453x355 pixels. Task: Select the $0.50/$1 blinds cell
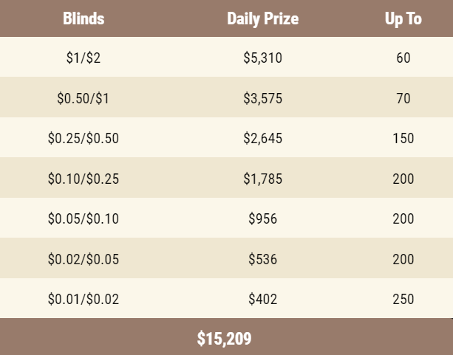84,98
